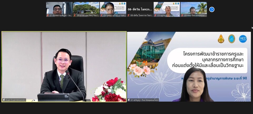Click the next-participants arrow in the gallery strip
Screen dimensions: 253x114
tap(212, 9)
